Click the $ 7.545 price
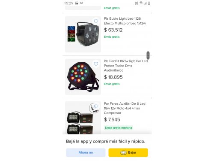 pyautogui.click(x=112, y=119)
